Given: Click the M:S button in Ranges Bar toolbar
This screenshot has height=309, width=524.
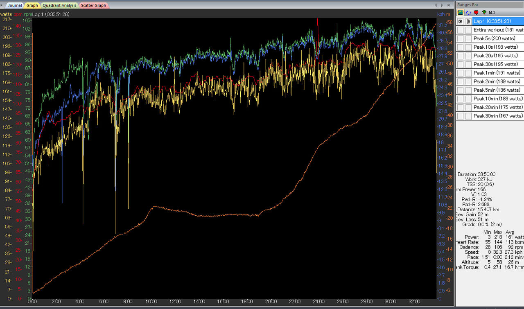Looking at the screenshot, I should coord(492,12).
